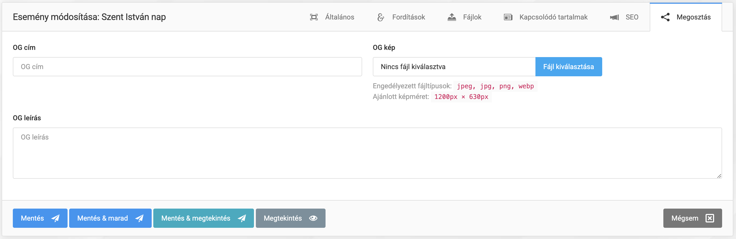The width and height of the screenshot is (736, 239).
Task: Click the Fájlok upload icon
Action: pos(452,17)
